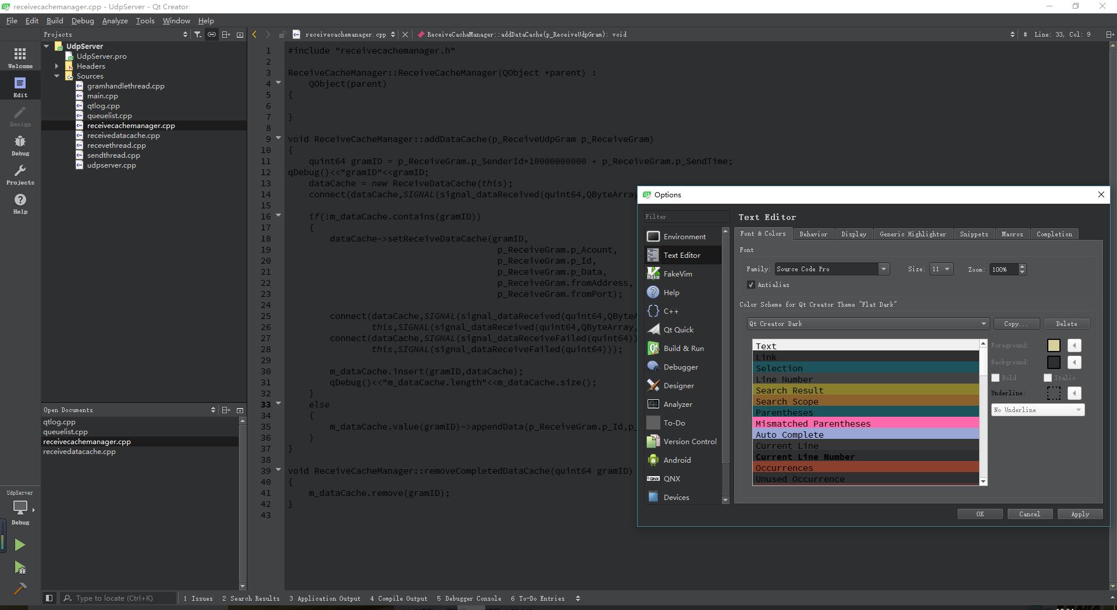Toggle the Bold checkbox
Image resolution: width=1117 pixels, height=610 pixels.
coord(995,378)
